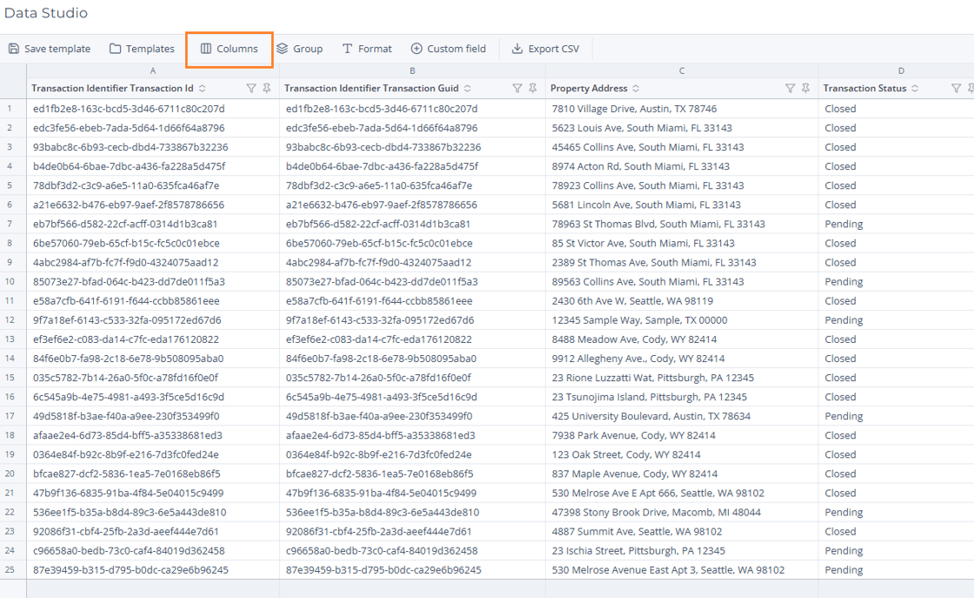Click the Transaction Status column title
The image size is (974, 598).
point(864,88)
